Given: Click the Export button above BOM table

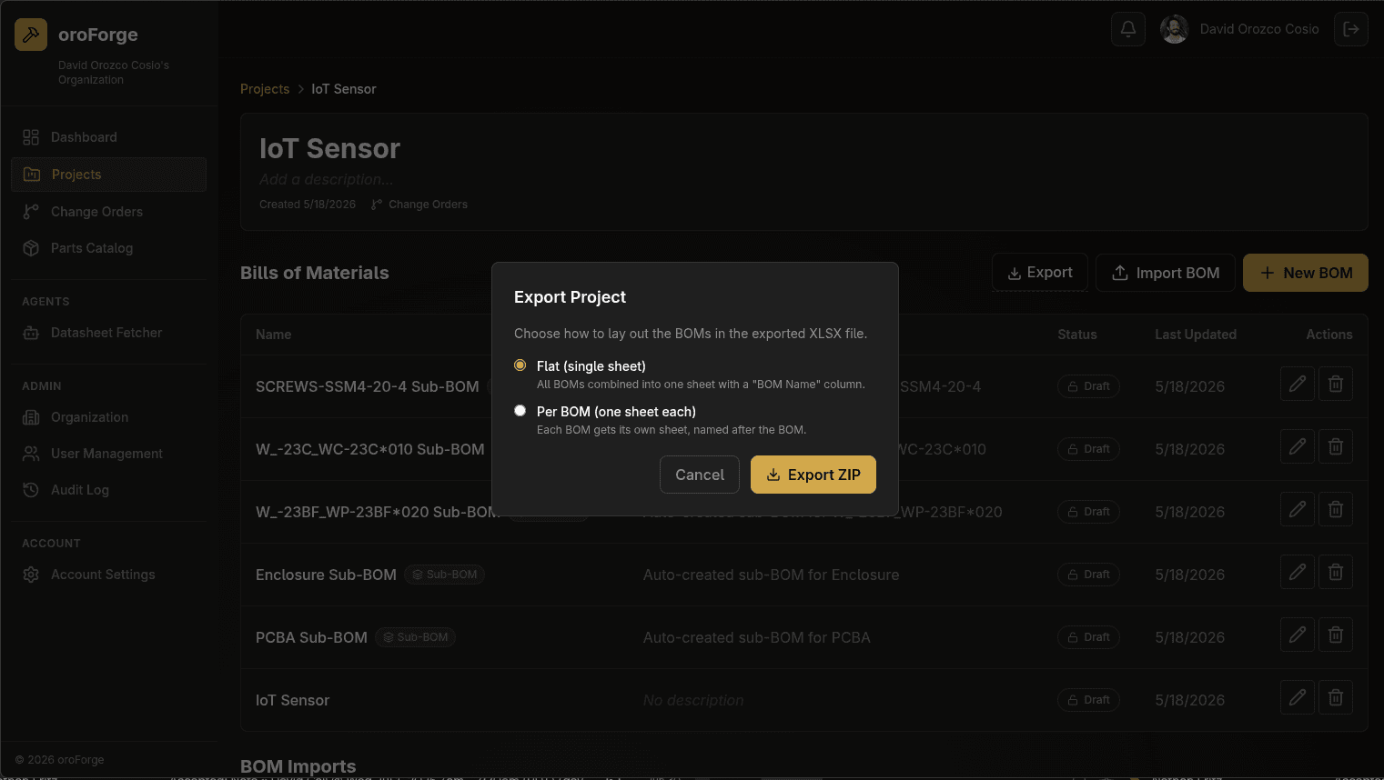Looking at the screenshot, I should (x=1040, y=273).
